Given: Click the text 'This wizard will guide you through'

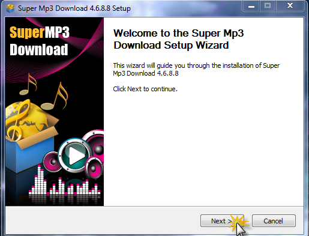Looking at the screenshot, I should [161, 65].
